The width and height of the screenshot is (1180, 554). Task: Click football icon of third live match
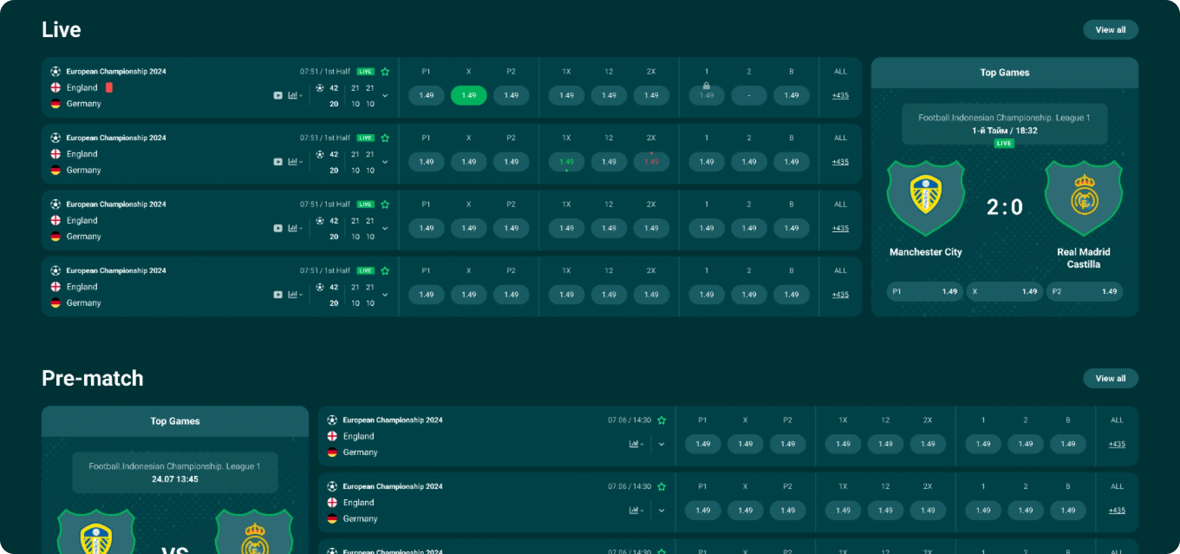(56, 204)
